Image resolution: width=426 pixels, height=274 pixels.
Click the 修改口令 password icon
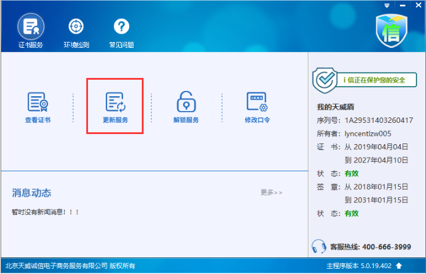[257, 103]
